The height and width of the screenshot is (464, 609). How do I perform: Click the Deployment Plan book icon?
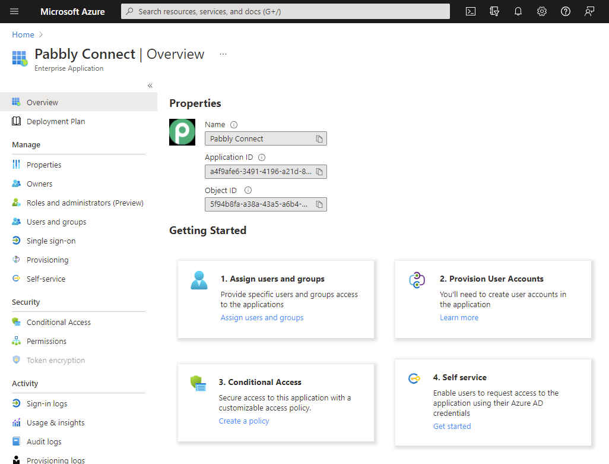point(16,121)
